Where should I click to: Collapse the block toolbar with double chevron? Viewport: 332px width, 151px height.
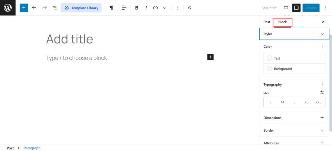click(189, 8)
